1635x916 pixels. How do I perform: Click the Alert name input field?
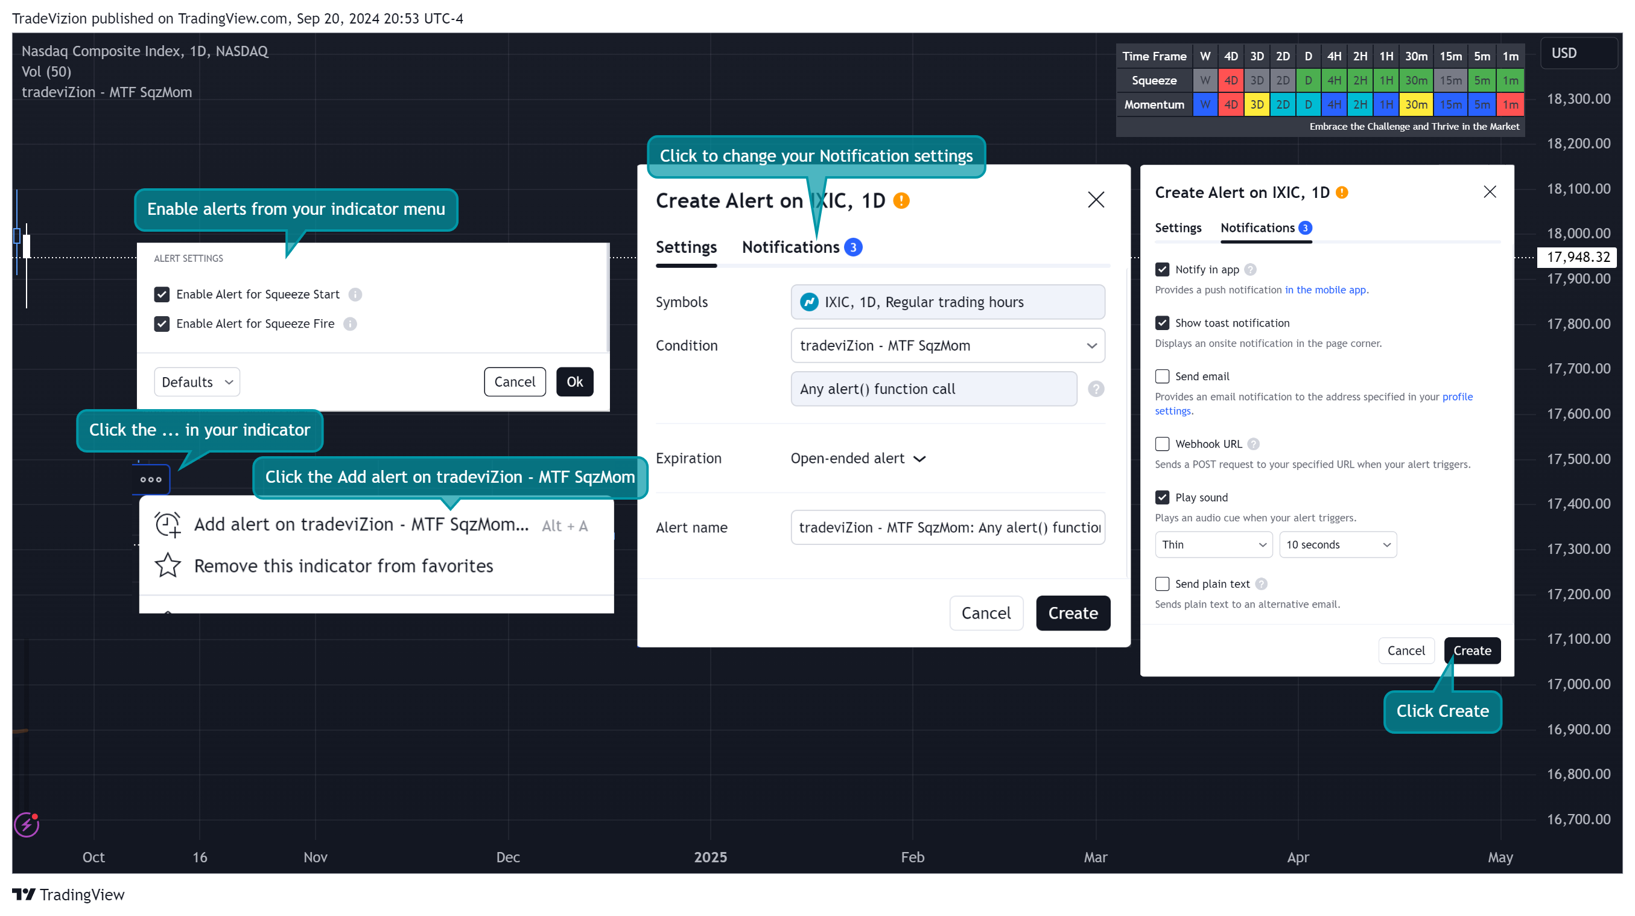coord(948,527)
